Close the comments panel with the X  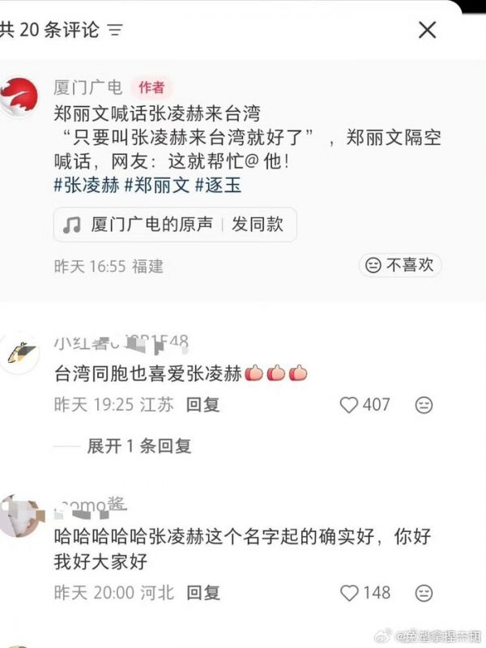click(x=428, y=30)
